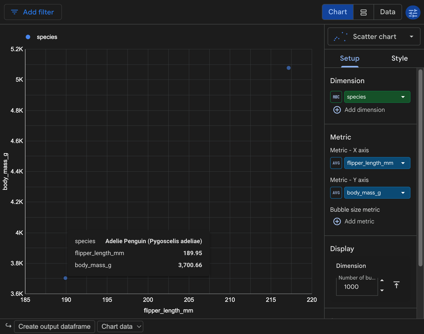Open the Style tab
Image resolution: width=424 pixels, height=334 pixels.
[400, 58]
